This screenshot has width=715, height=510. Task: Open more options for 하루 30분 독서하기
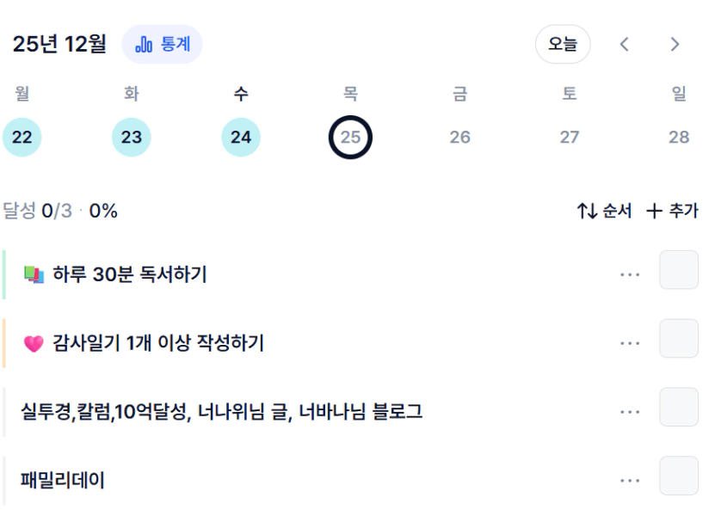tap(630, 274)
